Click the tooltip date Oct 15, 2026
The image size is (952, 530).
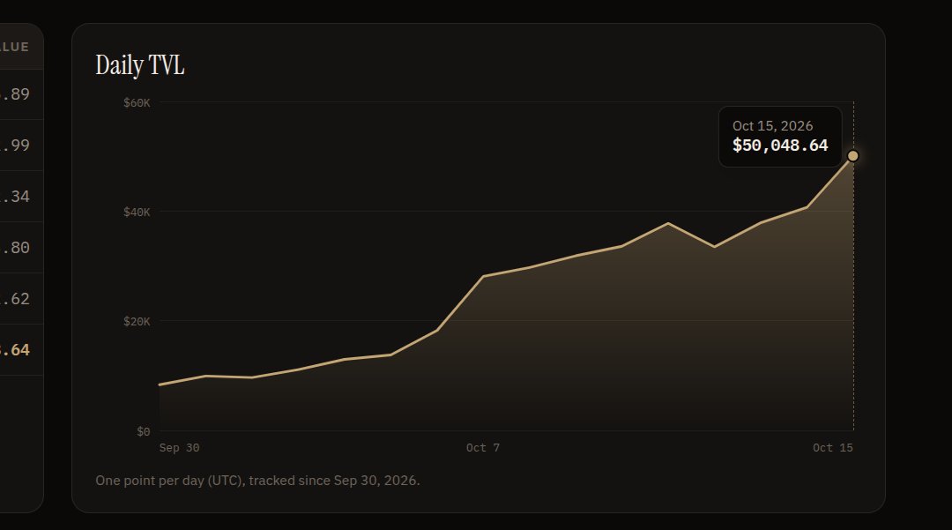tap(772, 126)
